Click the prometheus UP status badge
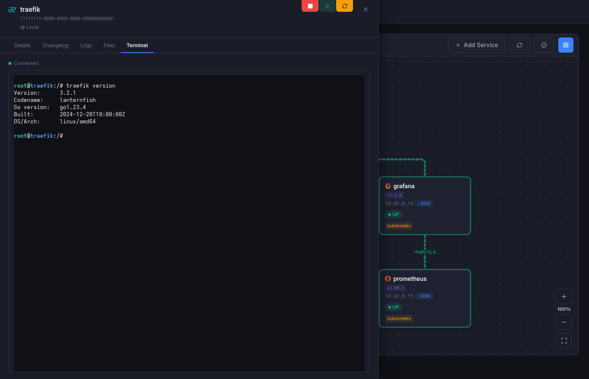The image size is (589, 379). click(393, 307)
